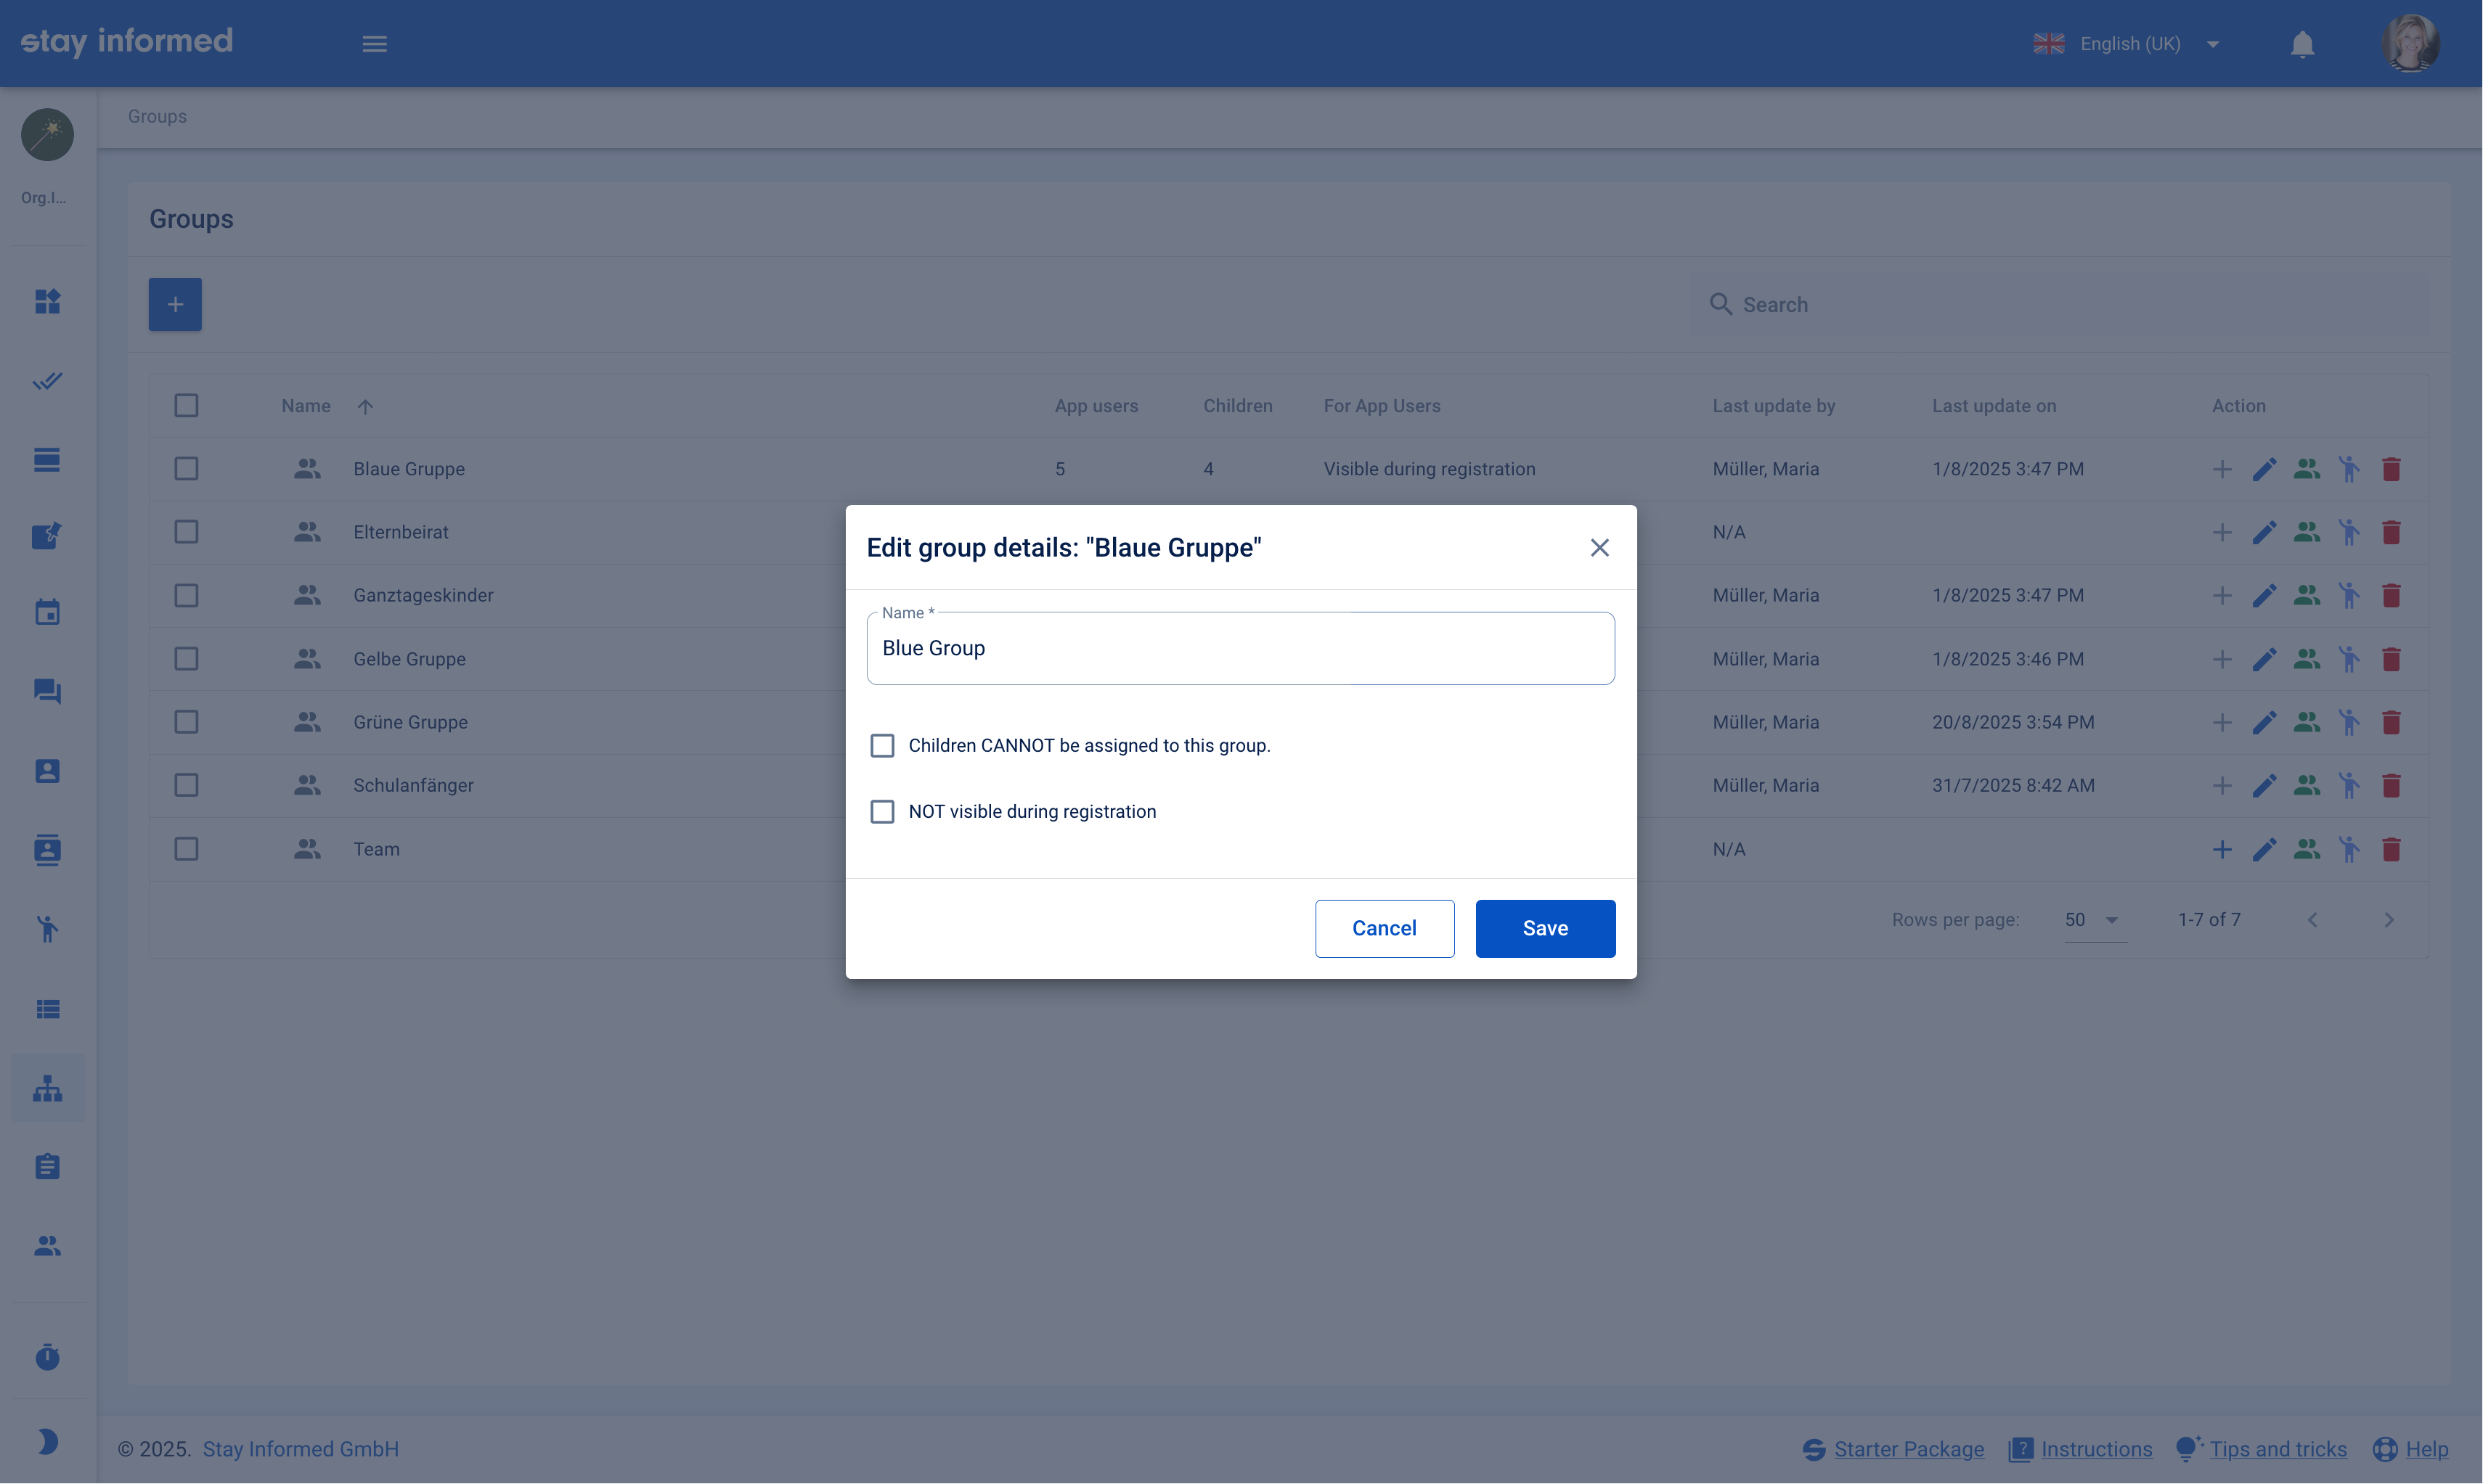Check the Schulanfänger row checkbox
The width and height of the screenshot is (2483, 1484).
186,785
